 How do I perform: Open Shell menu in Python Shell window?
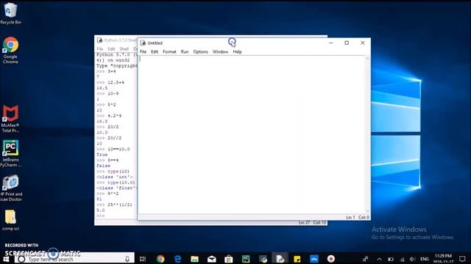[124, 49]
